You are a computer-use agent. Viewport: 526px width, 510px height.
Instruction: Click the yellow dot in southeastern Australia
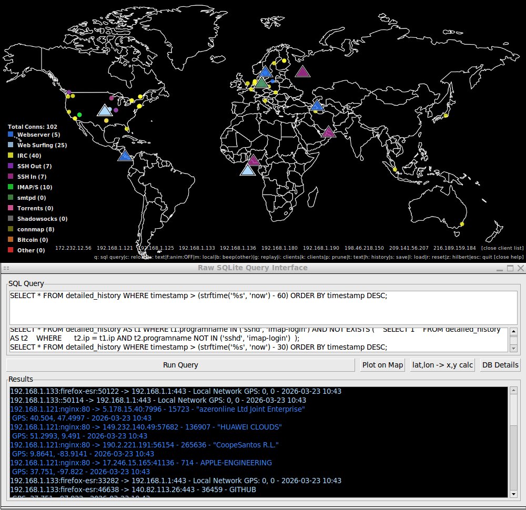click(x=462, y=225)
